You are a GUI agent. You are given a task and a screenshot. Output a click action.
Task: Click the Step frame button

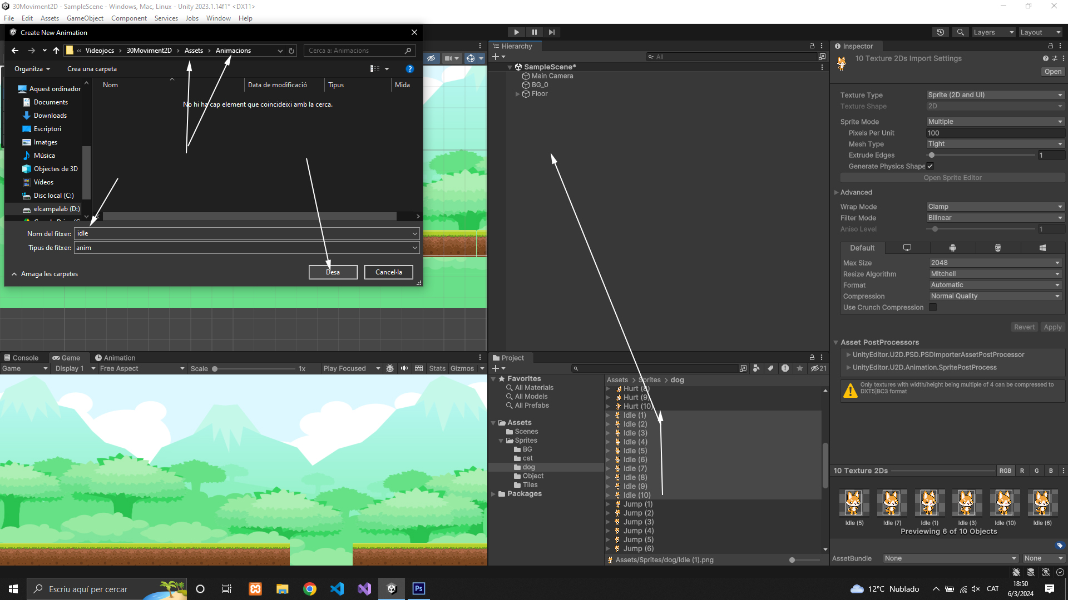point(551,32)
